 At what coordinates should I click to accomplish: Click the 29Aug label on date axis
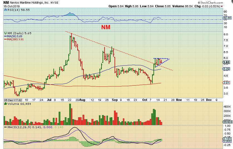80,100
